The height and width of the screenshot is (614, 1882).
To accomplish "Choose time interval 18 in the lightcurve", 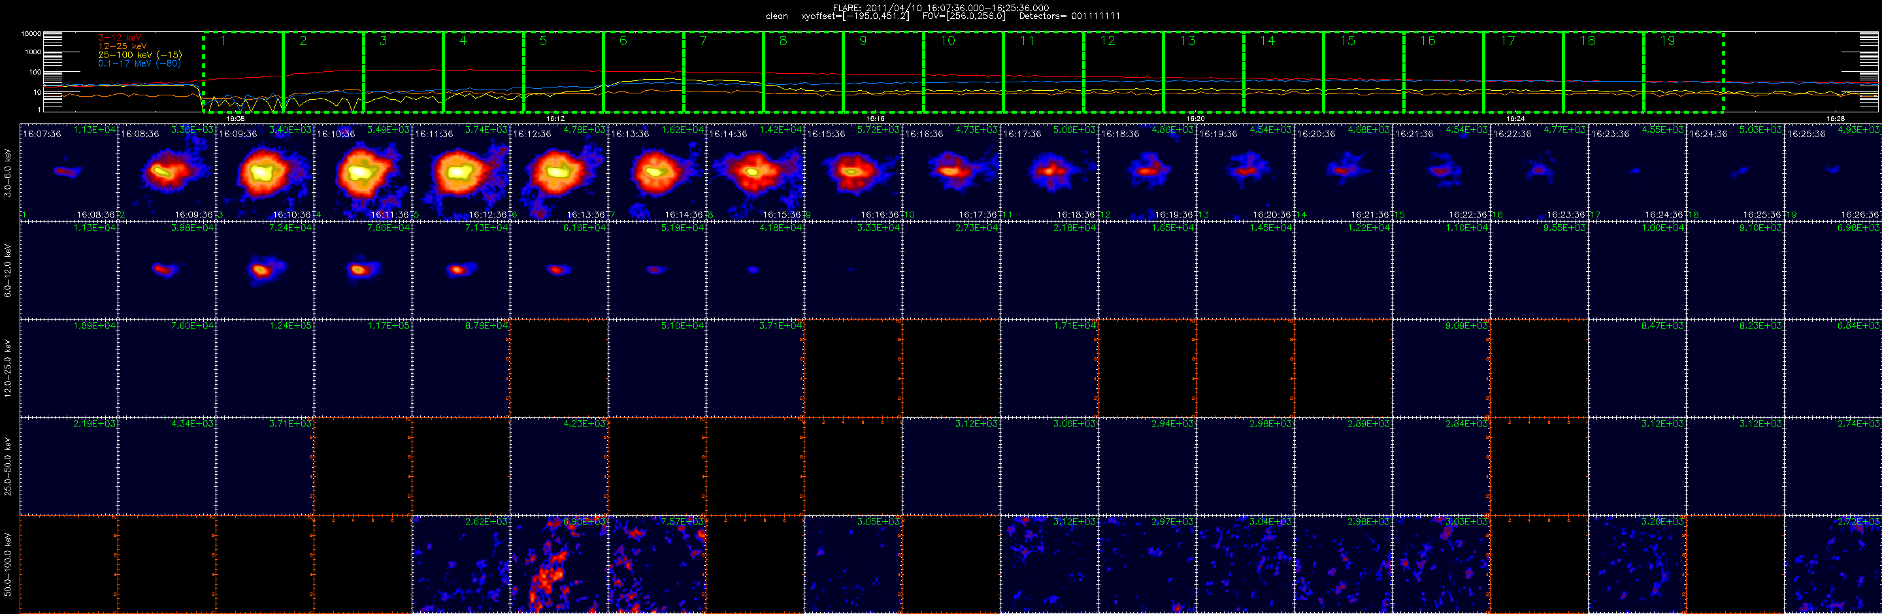I will pyautogui.click(x=1604, y=72).
